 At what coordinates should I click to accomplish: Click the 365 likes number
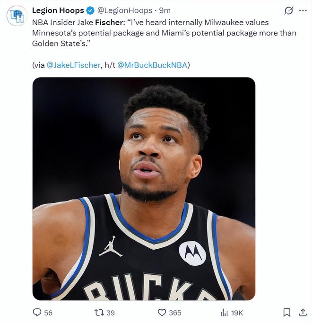coord(175,313)
